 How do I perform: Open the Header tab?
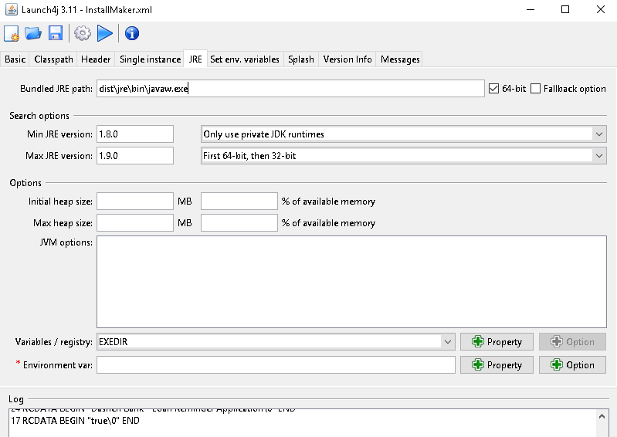[96, 59]
